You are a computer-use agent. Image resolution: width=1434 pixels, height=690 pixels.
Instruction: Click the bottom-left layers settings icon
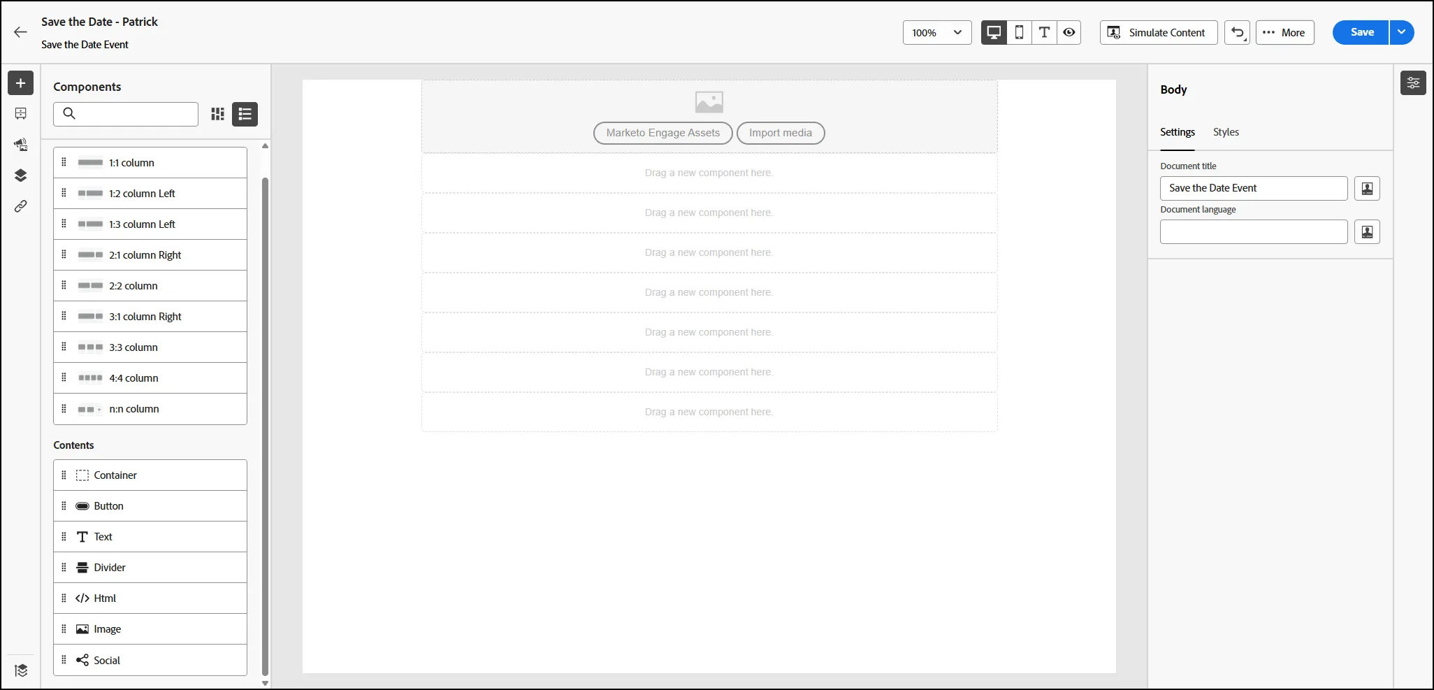coord(21,670)
